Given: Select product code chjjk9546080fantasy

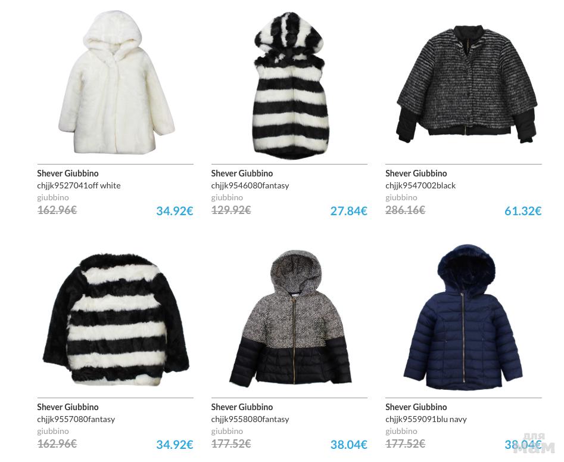Looking at the screenshot, I should (250, 185).
